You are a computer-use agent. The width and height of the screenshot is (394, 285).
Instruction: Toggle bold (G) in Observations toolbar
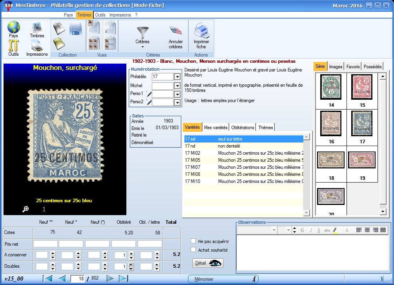302,230
